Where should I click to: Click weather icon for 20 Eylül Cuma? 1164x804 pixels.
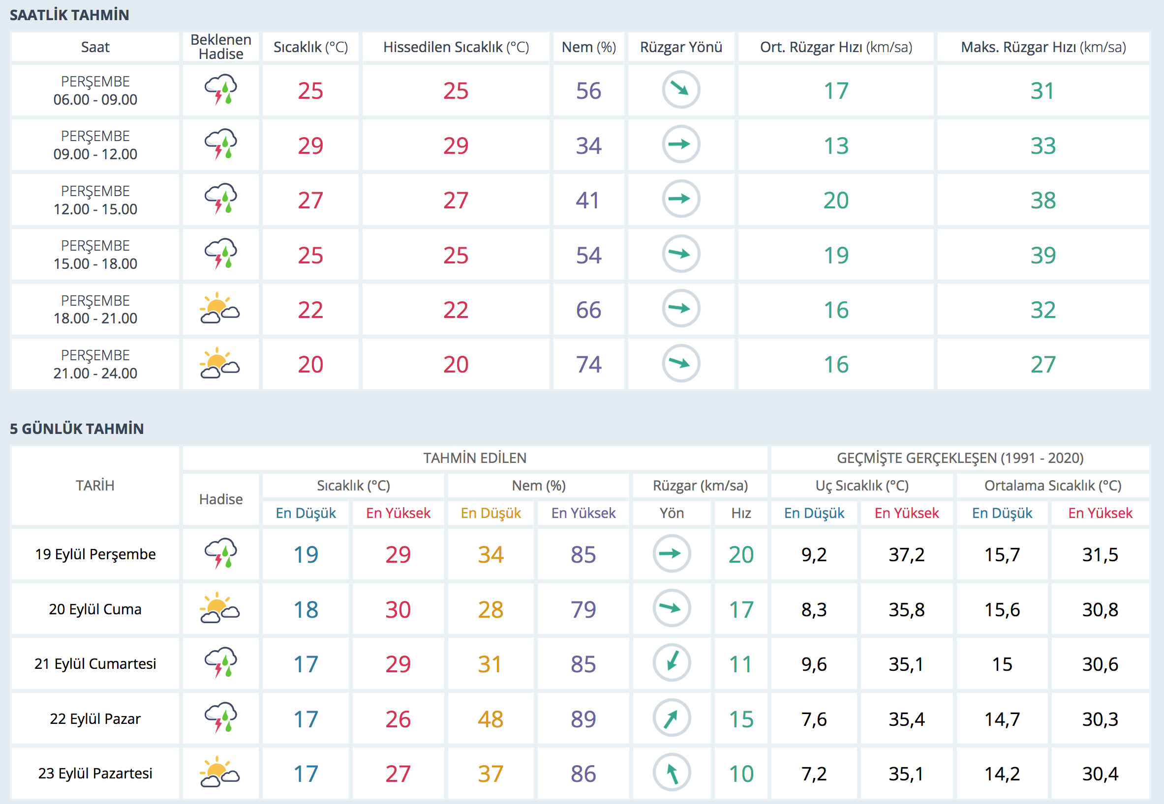coord(220,608)
